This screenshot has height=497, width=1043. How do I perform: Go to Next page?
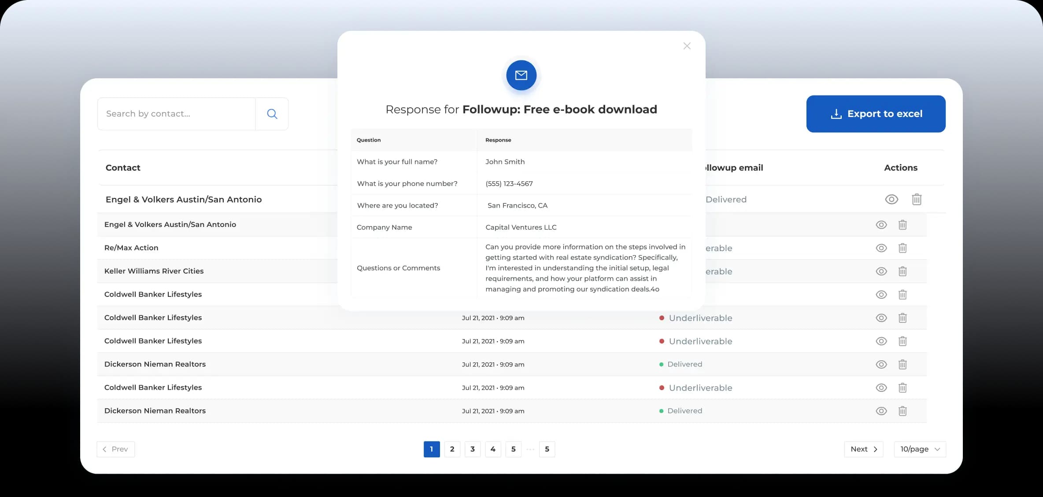[x=863, y=449]
